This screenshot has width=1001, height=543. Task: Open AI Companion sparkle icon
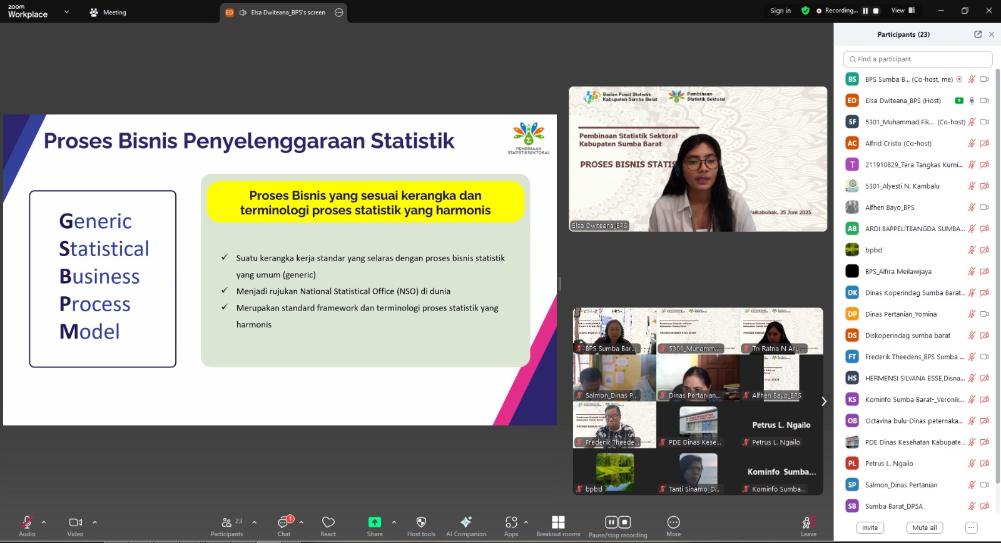click(x=465, y=522)
